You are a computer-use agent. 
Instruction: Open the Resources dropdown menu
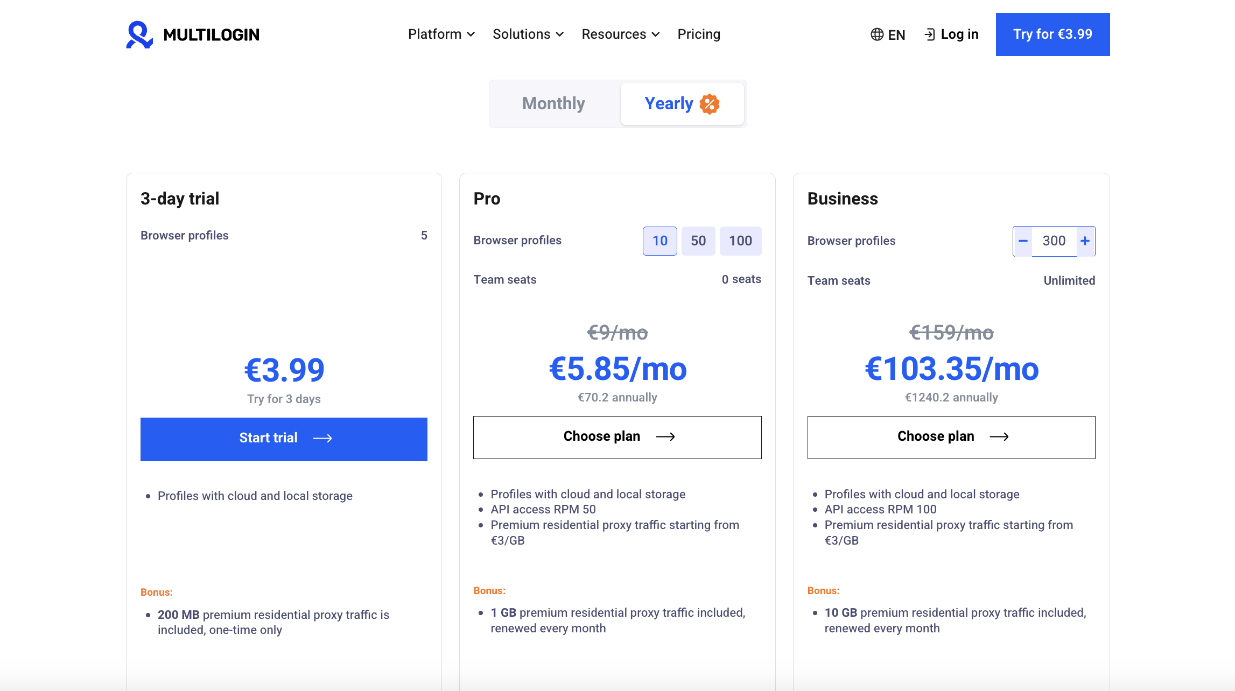click(620, 34)
